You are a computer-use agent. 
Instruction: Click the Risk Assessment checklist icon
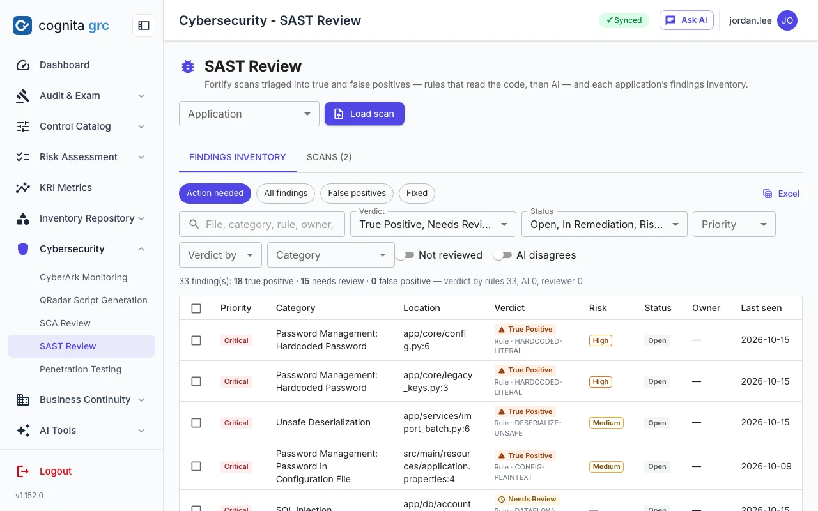click(x=23, y=157)
